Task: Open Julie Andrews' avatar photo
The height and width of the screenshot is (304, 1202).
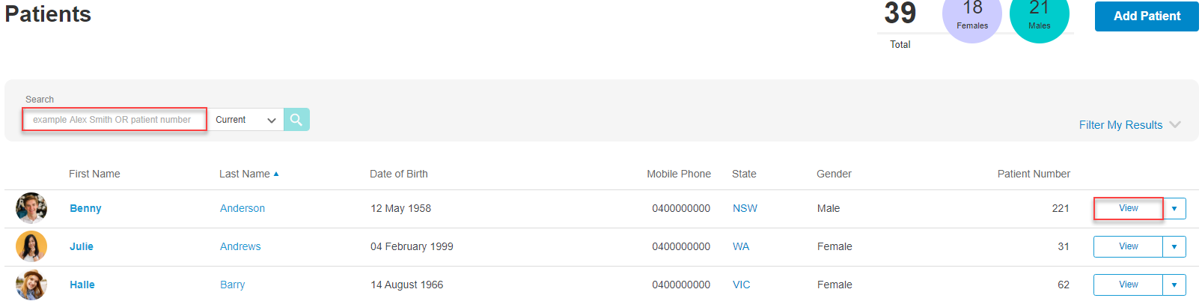Action: (31, 246)
